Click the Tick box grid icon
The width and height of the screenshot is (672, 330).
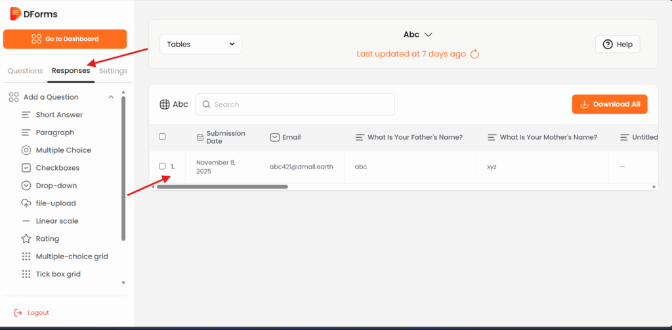tap(26, 274)
